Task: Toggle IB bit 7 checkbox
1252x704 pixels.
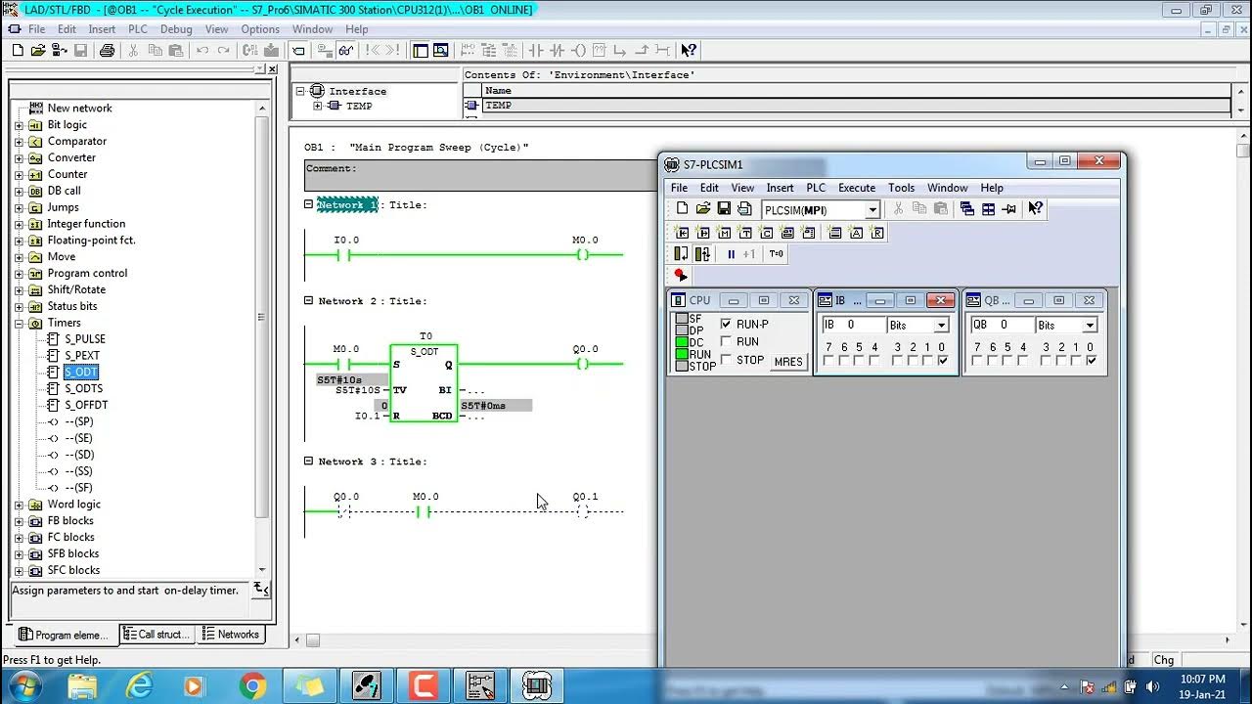Action: 828,361
